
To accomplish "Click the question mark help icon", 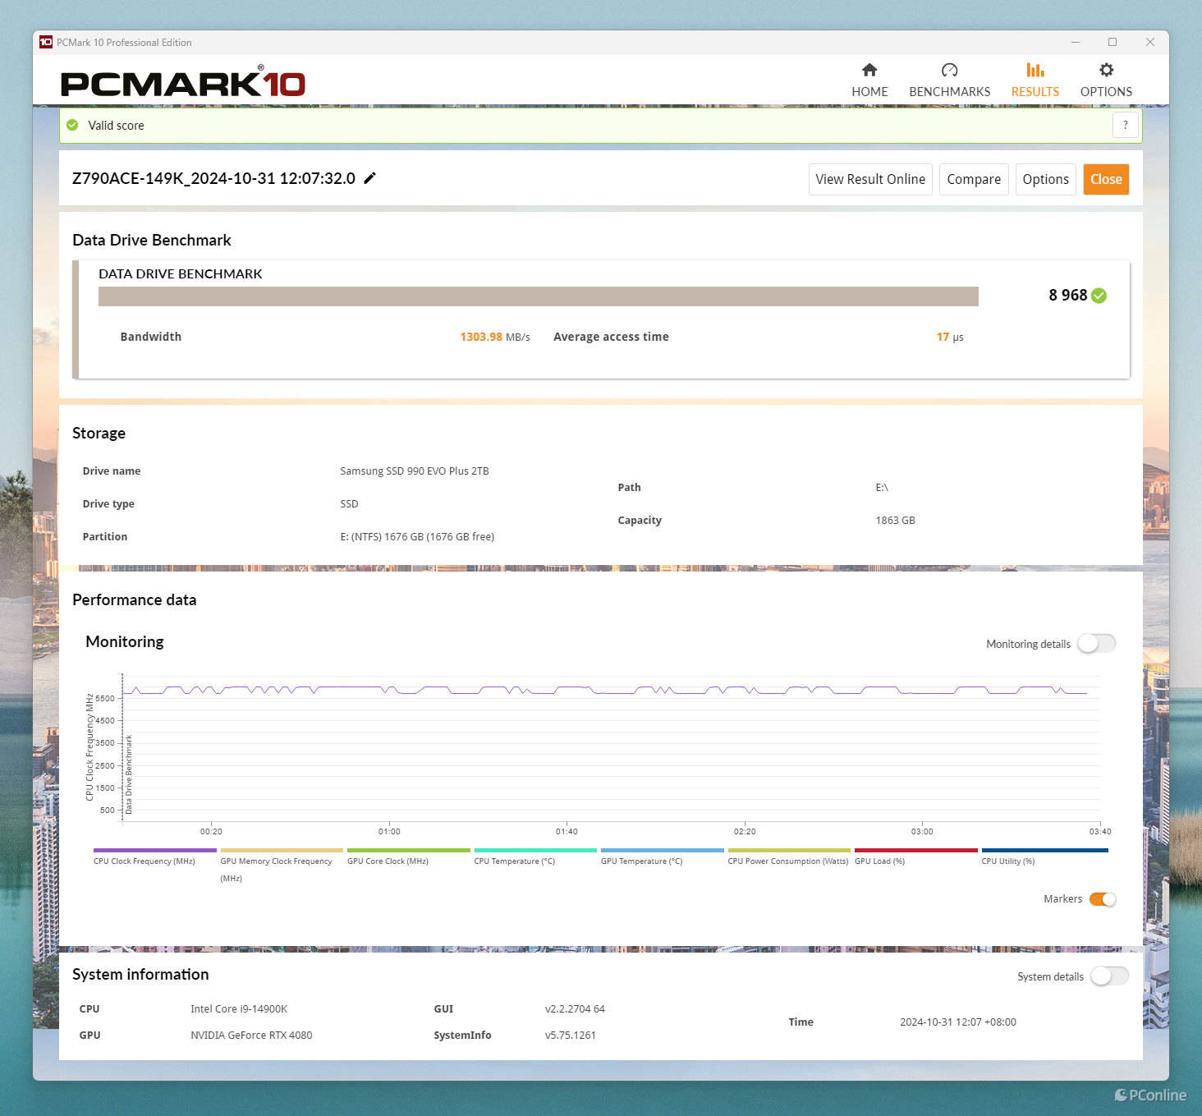I will pos(1125,126).
